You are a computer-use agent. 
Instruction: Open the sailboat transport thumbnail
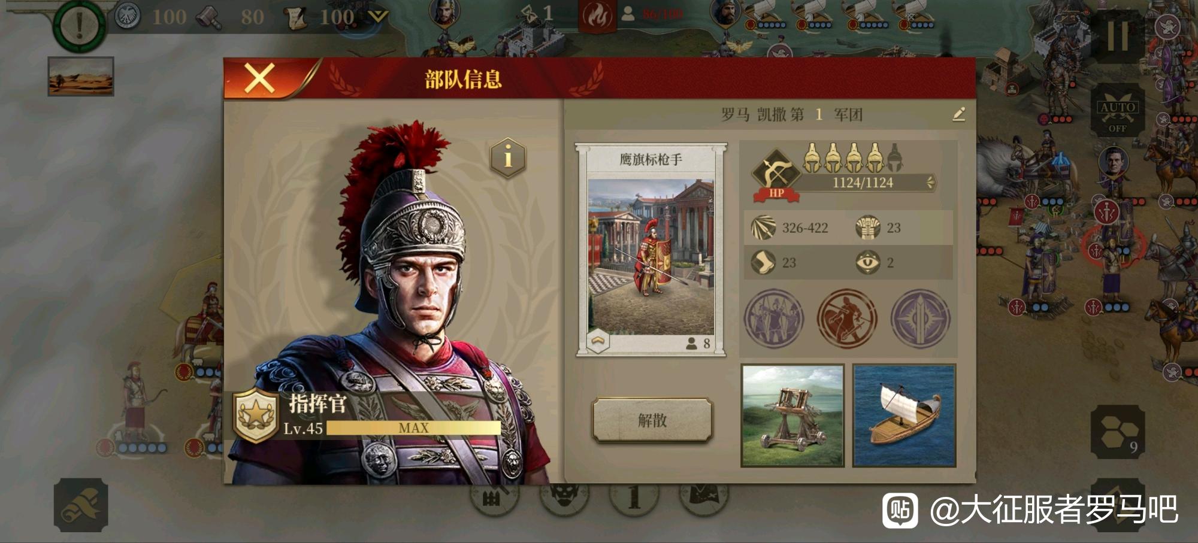[904, 415]
